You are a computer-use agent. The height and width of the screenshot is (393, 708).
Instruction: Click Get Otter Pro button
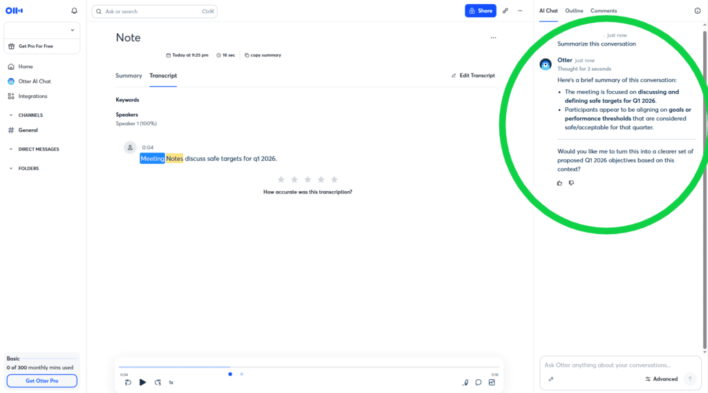point(42,381)
